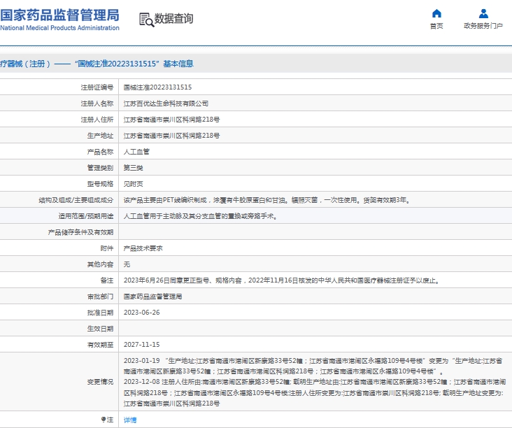
Task: Click the 国家药品监督管理局 logo
Action: pos(59,15)
